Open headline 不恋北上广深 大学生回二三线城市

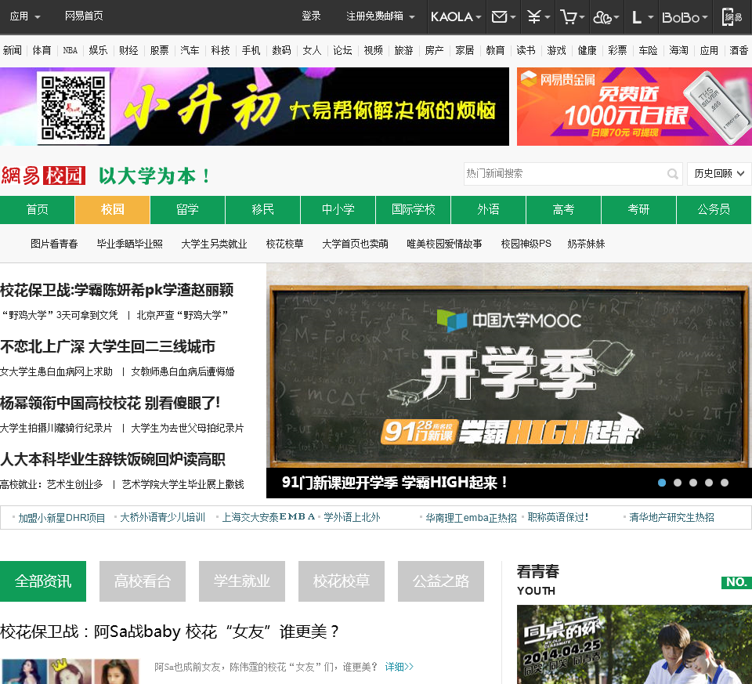pyautogui.click(x=108, y=347)
